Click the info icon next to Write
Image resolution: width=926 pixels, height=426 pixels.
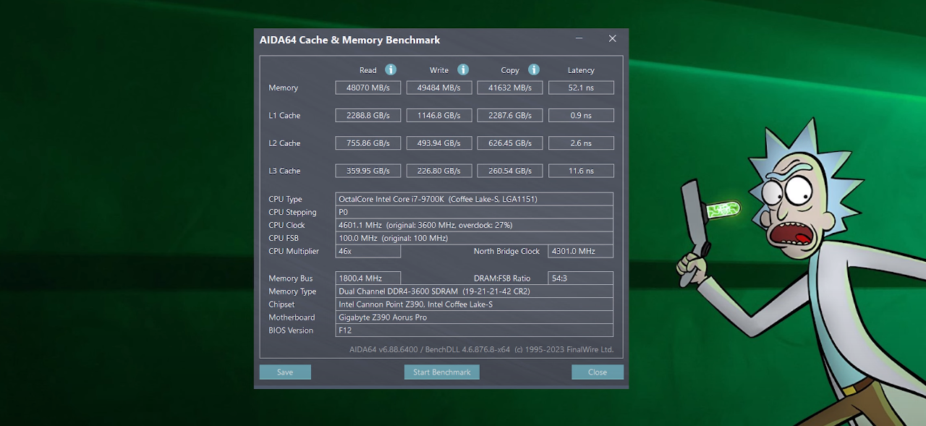(463, 69)
